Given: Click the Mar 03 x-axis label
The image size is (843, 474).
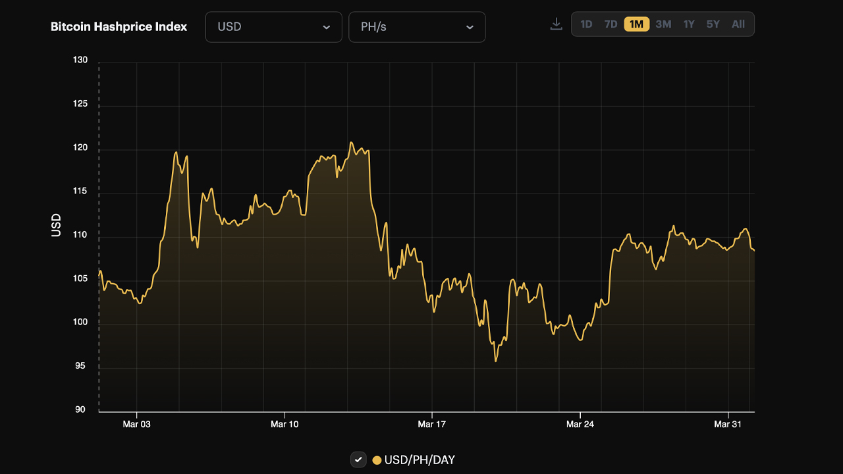Looking at the screenshot, I should point(136,425).
